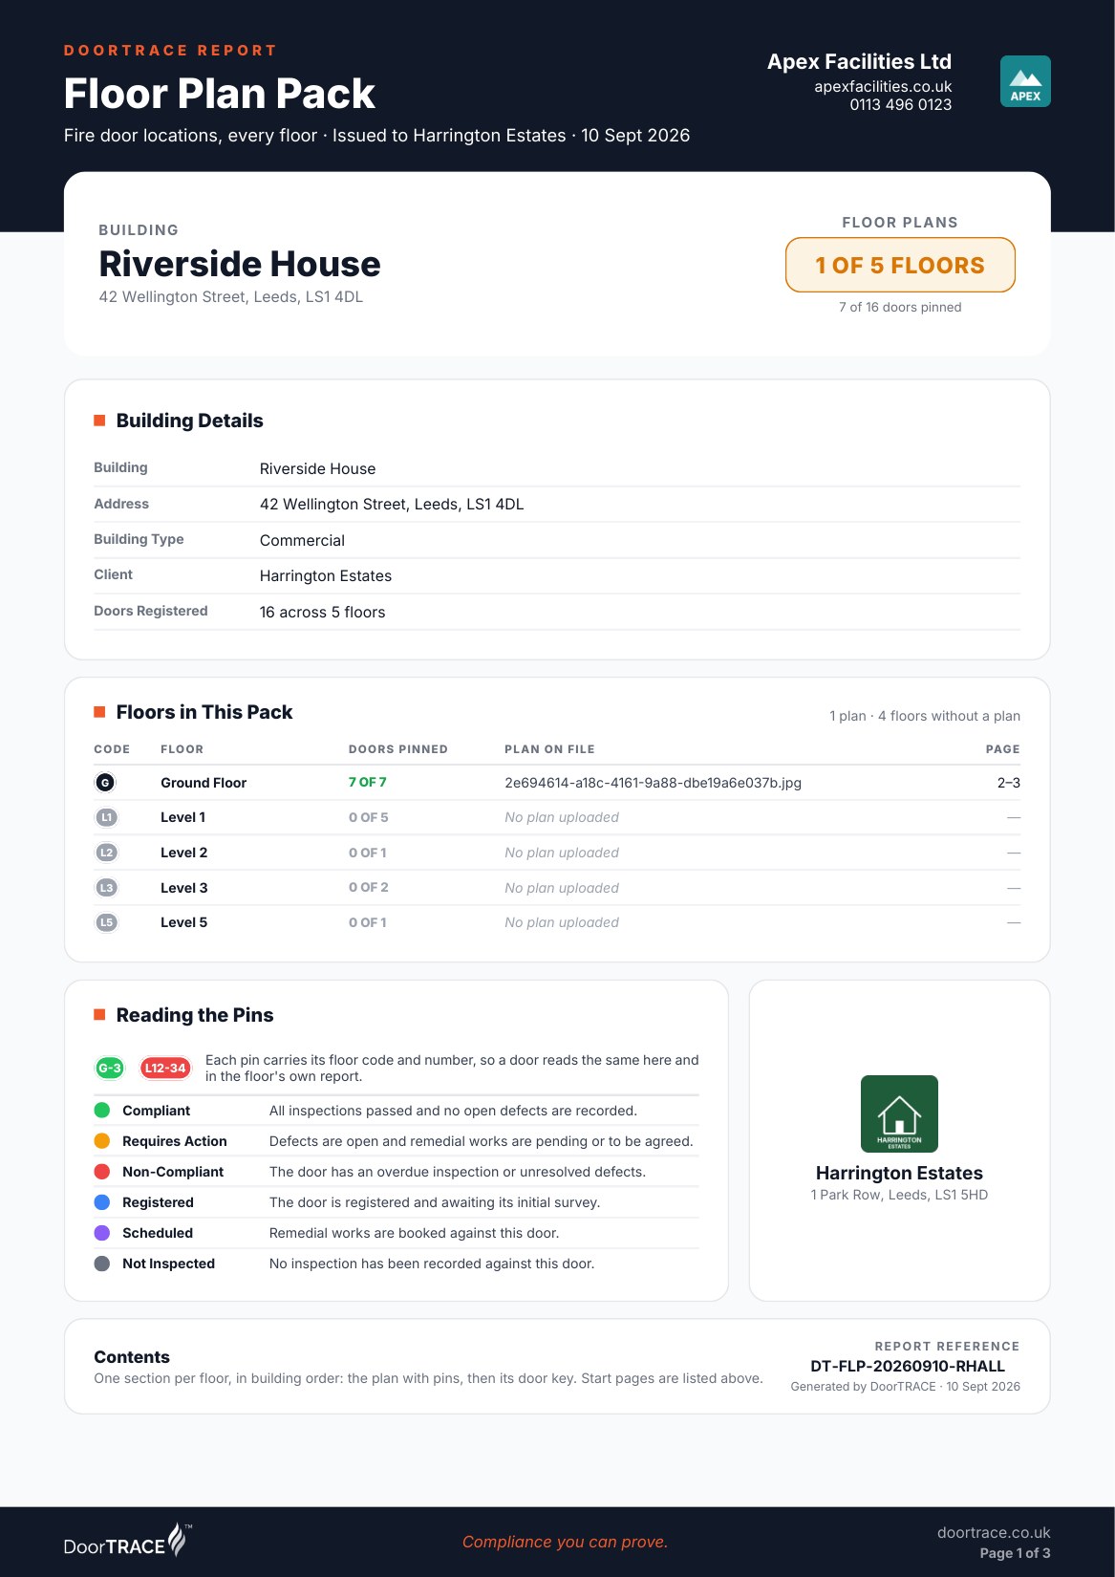The image size is (1115, 1577).
Task: Click the orange square beside Reading the Pins
Action: pyautogui.click(x=99, y=1015)
